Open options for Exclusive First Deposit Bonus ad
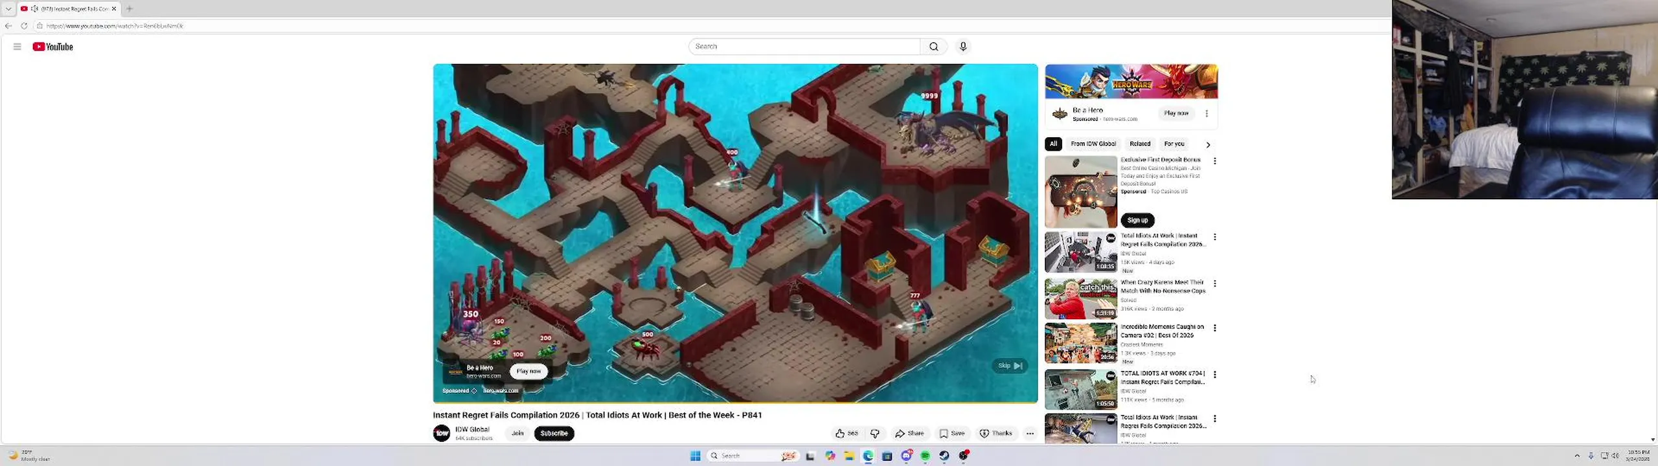Image resolution: width=1658 pixels, height=466 pixels. (1214, 161)
